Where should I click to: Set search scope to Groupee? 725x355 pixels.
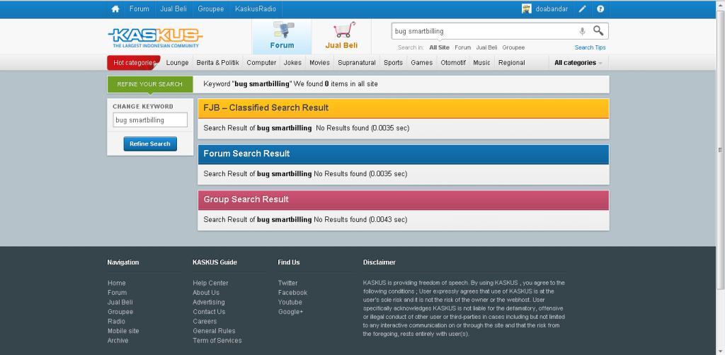(x=514, y=47)
